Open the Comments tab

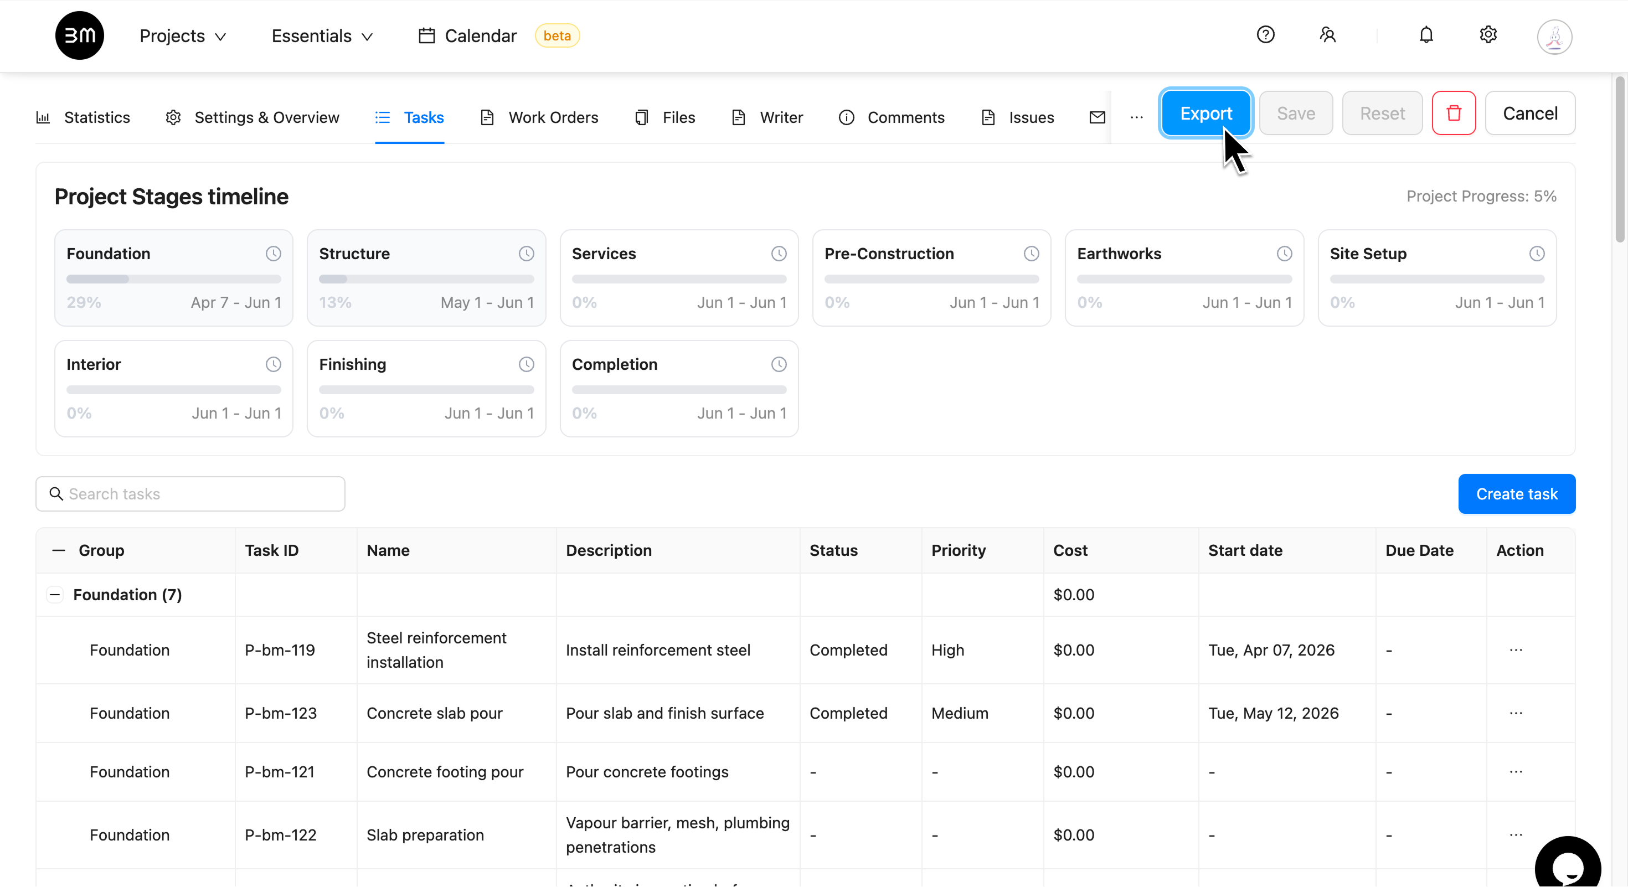click(891, 117)
